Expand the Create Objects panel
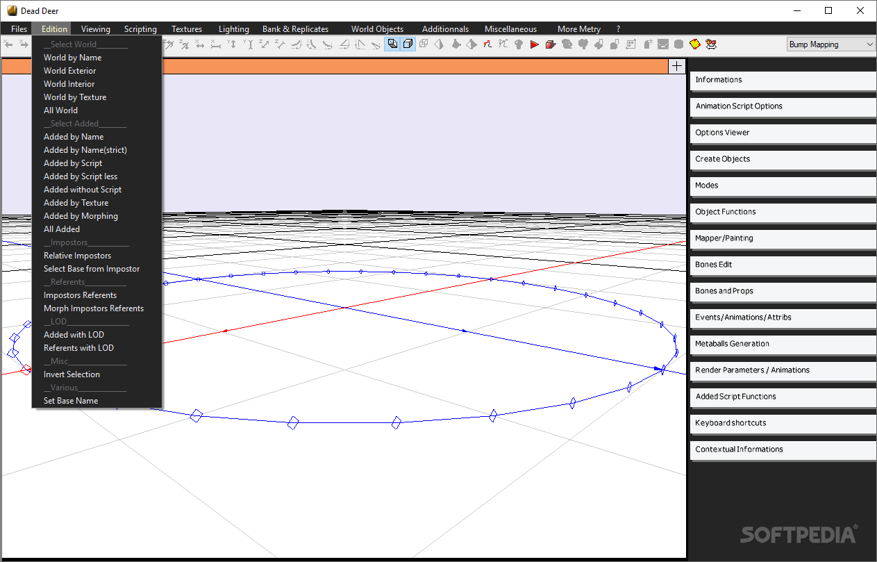 pos(783,159)
